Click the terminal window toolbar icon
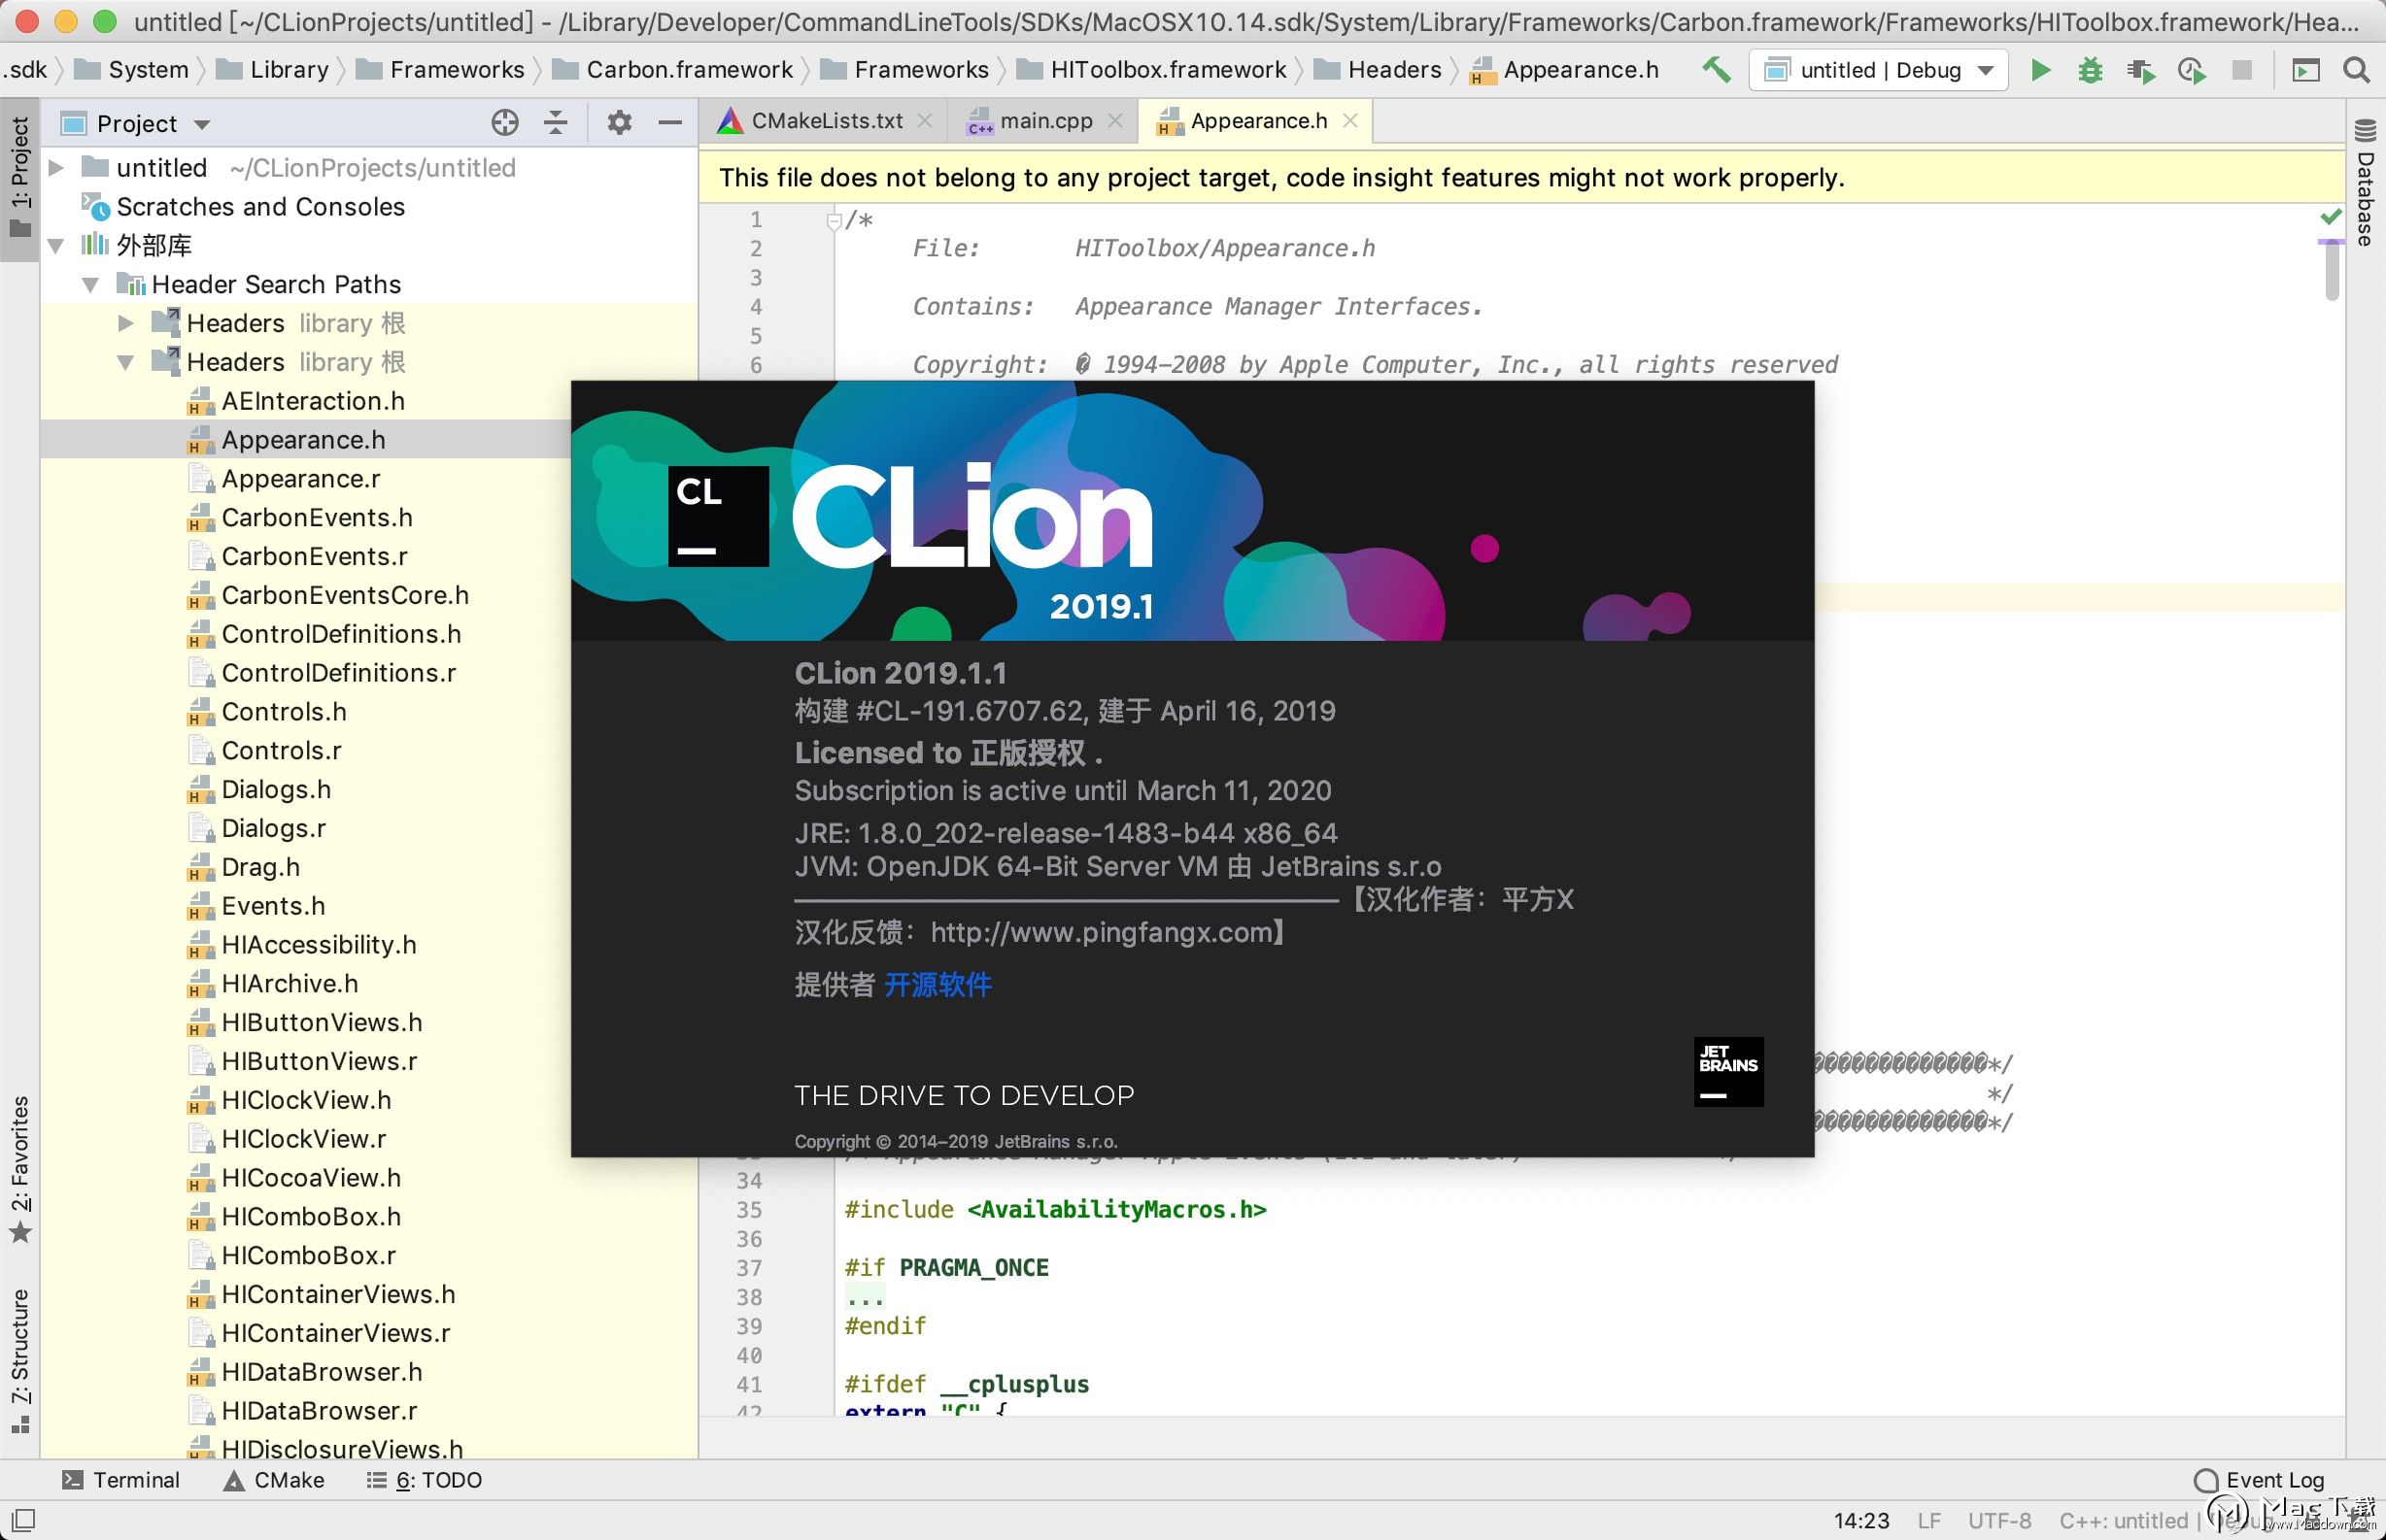 (x=2306, y=70)
